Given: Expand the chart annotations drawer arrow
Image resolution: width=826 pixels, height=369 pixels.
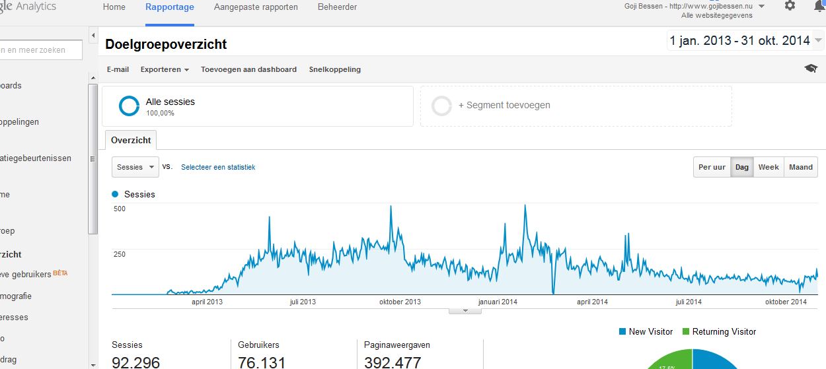Looking at the screenshot, I should click(465, 310).
